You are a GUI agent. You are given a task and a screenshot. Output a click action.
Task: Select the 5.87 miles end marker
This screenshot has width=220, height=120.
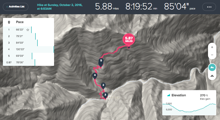click(129, 40)
